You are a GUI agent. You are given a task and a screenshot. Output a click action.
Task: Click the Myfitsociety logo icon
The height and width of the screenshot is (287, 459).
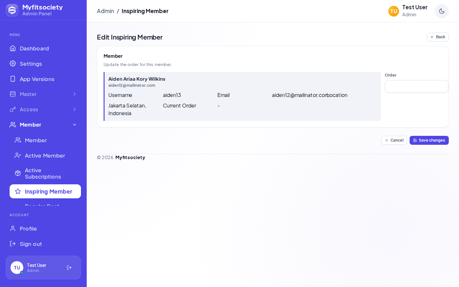12,10
